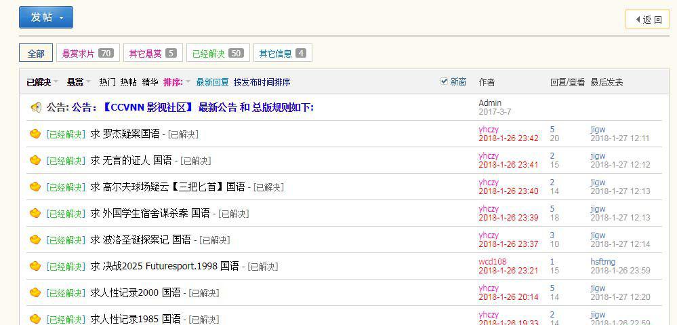The width and height of the screenshot is (677, 325).
Task: Select the 悬赏求片 tab
Action: click(88, 53)
